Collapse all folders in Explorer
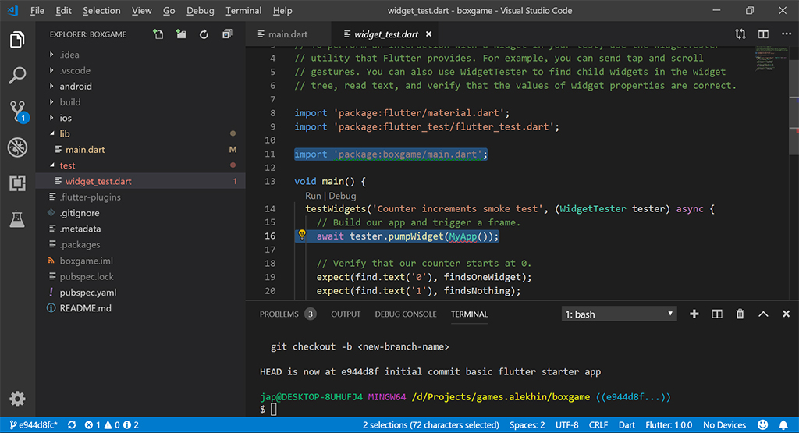Viewport: 799px width, 433px height. coord(227,34)
